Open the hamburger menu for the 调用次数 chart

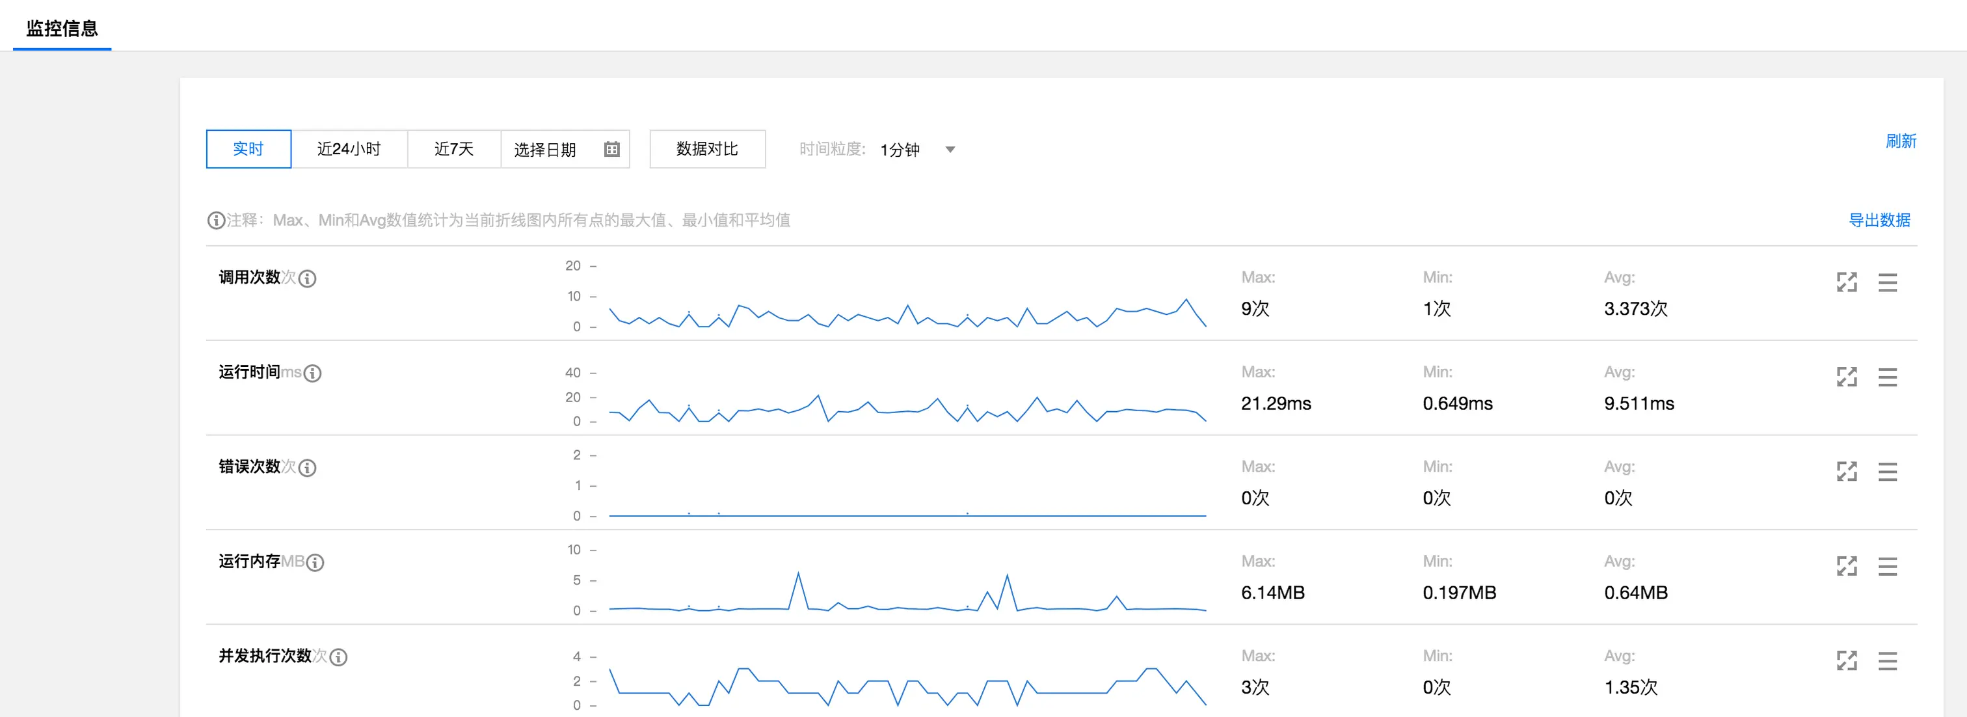tap(1887, 282)
